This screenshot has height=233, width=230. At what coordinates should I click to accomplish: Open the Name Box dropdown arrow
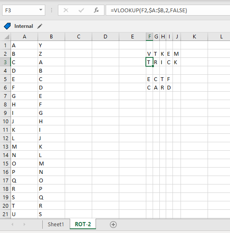(41, 10)
